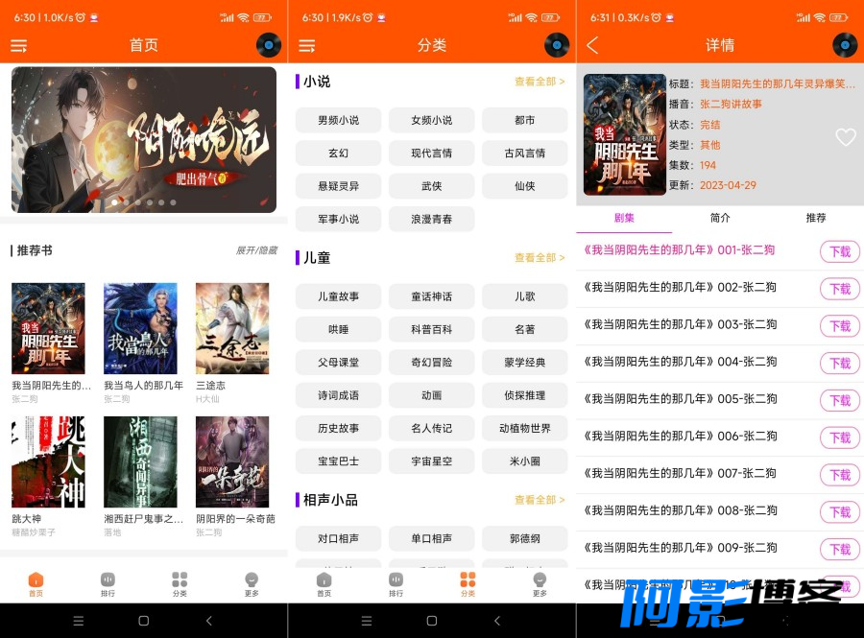Download episode 009-张二狗
The width and height of the screenshot is (864, 638).
(840, 549)
